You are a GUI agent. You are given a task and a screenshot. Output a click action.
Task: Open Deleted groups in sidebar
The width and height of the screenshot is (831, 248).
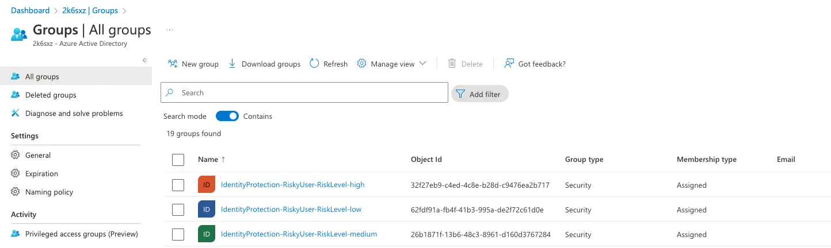click(51, 95)
